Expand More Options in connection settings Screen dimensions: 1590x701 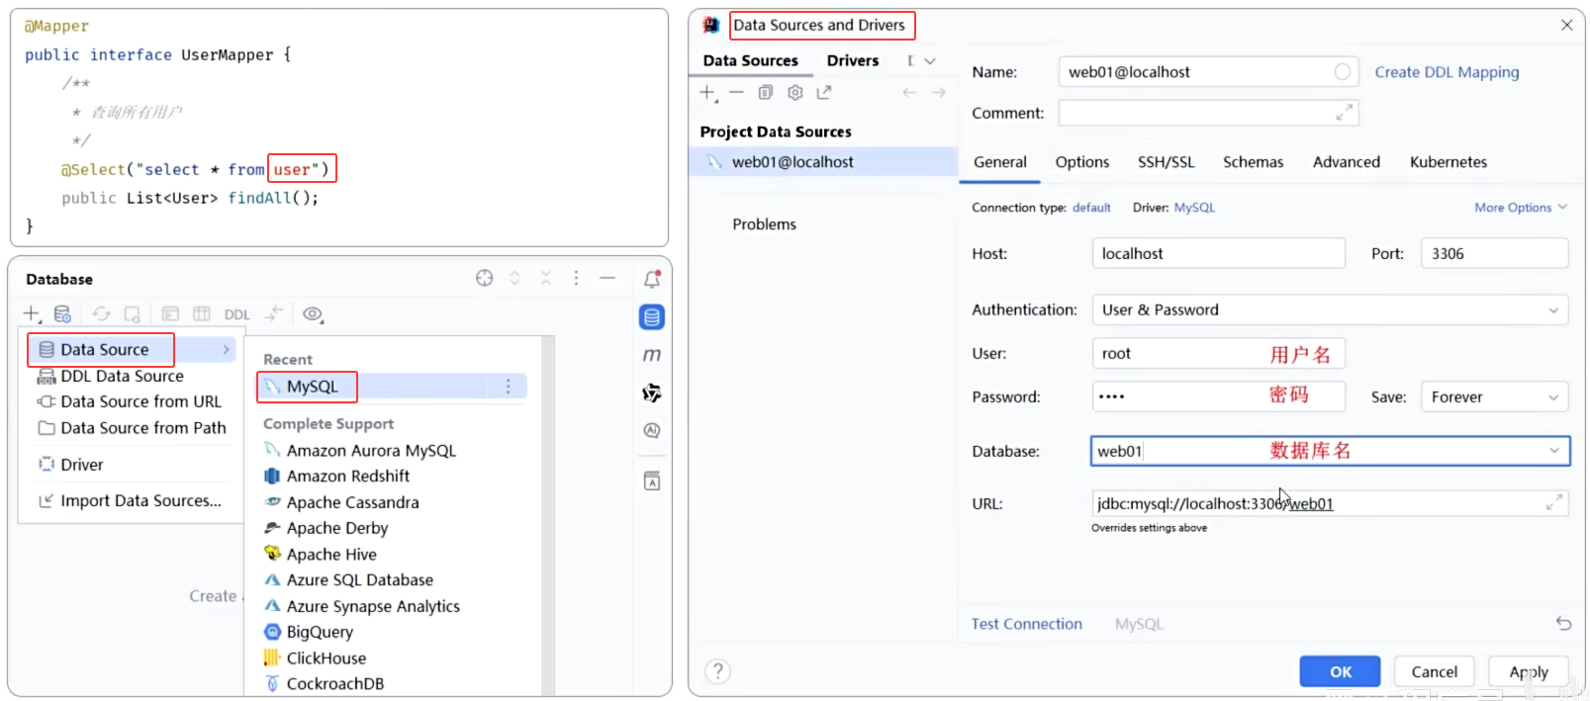click(x=1520, y=208)
